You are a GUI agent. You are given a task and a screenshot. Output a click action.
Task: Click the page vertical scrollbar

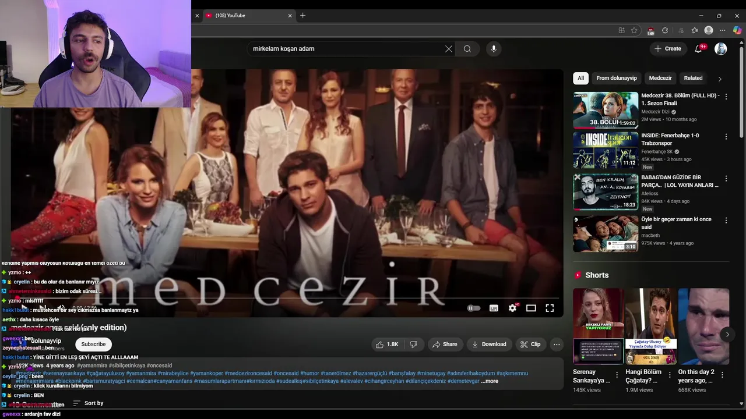tap(741, 93)
